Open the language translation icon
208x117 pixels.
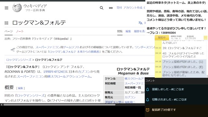140,23
